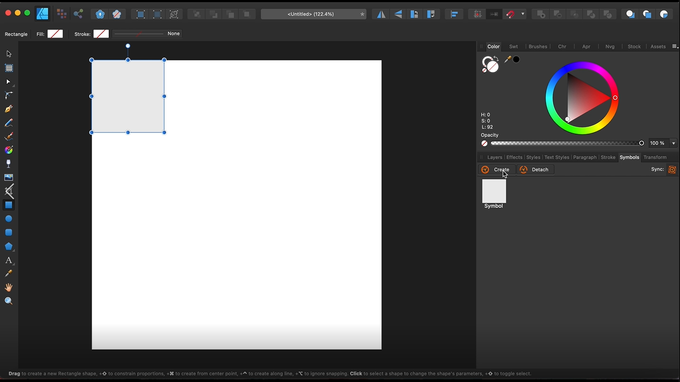This screenshot has height=382, width=680.
Task: Switch to Designer persona
Action: click(x=42, y=14)
